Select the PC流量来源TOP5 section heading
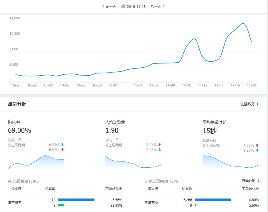This screenshot has height=212, width=268. pyautogui.click(x=23, y=181)
